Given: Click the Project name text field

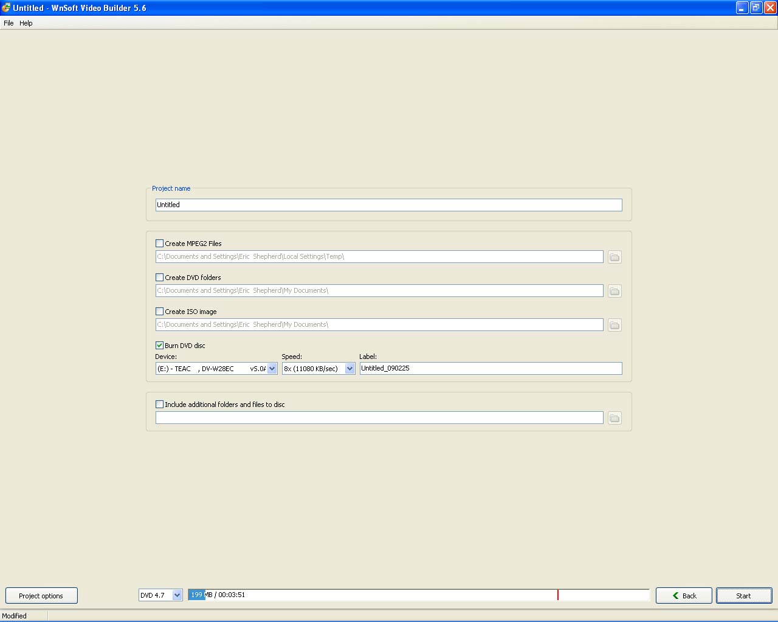Looking at the screenshot, I should click(388, 205).
